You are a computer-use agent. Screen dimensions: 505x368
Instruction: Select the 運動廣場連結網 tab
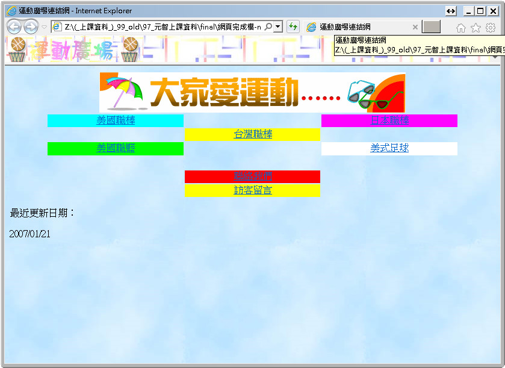(x=355, y=27)
